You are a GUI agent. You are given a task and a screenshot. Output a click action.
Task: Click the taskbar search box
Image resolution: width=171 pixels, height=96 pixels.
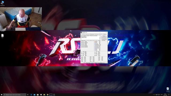pos(15,95)
